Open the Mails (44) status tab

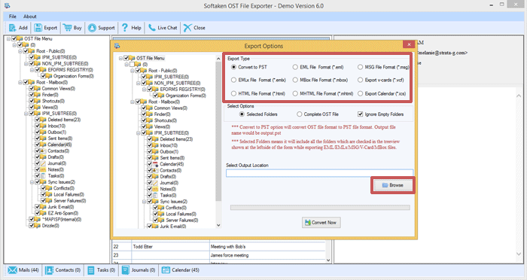tap(23, 270)
